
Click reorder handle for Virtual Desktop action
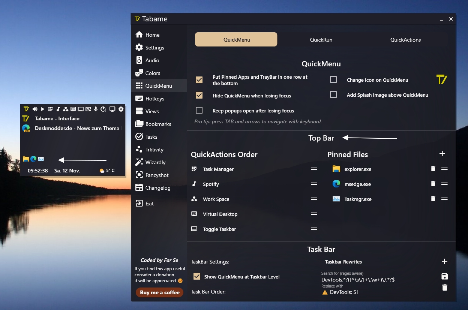[x=314, y=214]
